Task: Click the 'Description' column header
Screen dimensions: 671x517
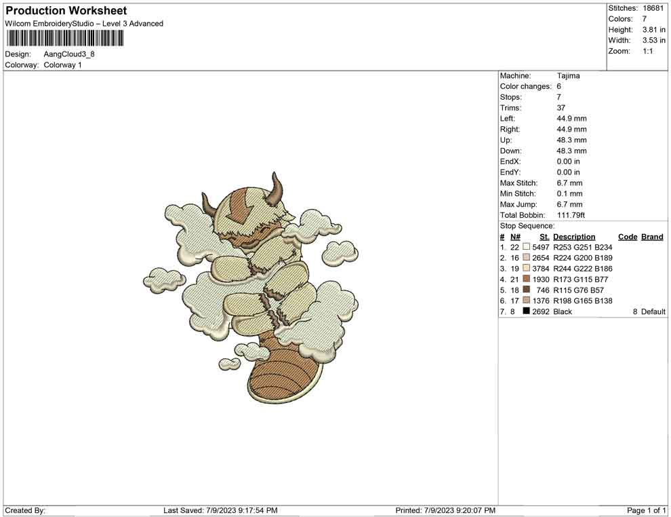Action: [x=574, y=237]
